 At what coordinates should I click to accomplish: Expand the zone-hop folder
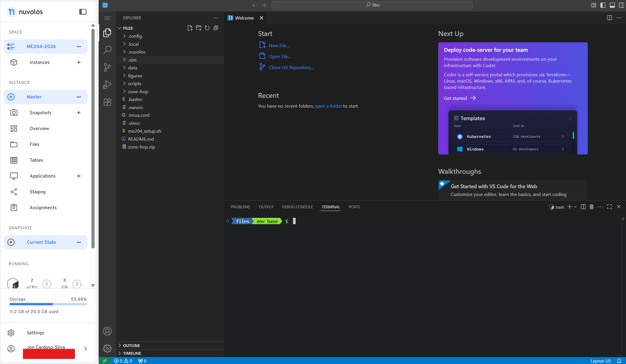[x=170, y=92]
